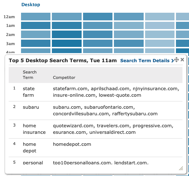Viewport: 189px width, 176px height.
Task: Click the popup title Top 5 Desktop Search Terms
Action: click(63, 60)
